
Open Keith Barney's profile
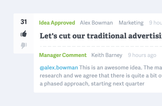coord(107,55)
